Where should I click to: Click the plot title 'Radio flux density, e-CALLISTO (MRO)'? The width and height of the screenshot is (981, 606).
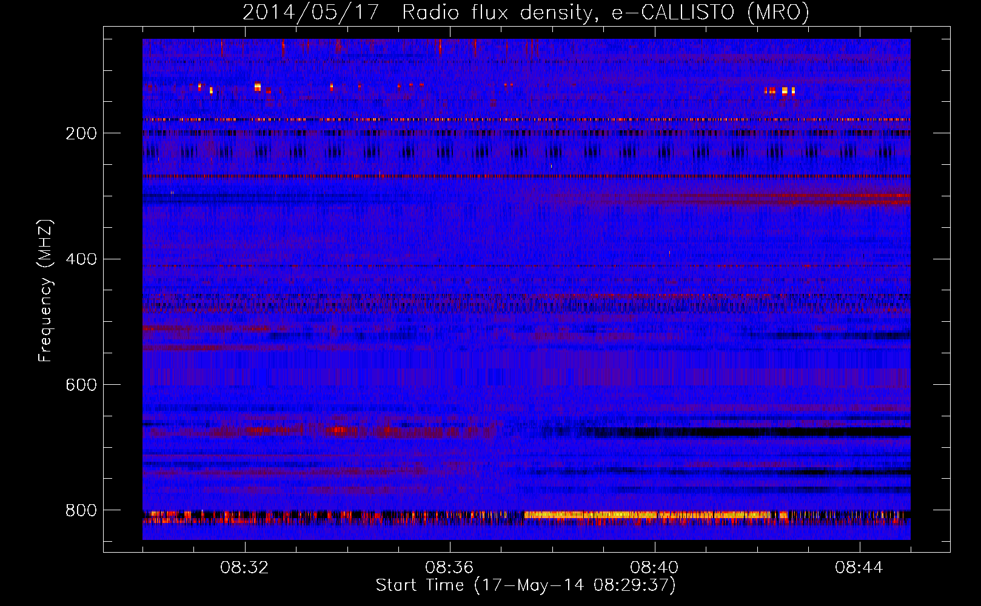[606, 12]
